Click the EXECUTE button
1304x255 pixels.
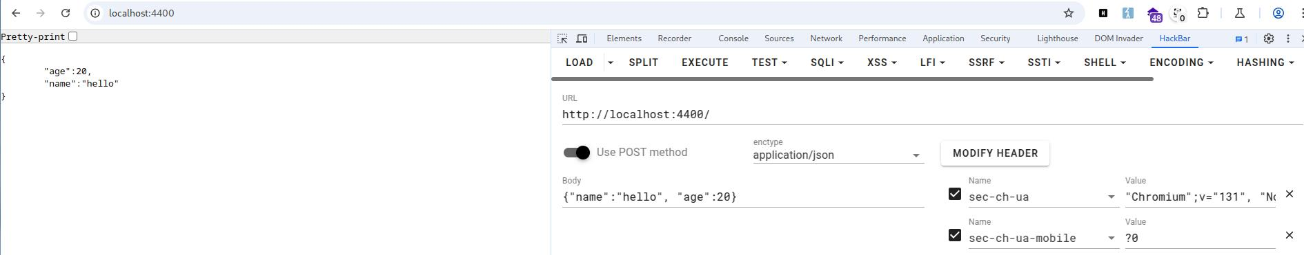(704, 63)
